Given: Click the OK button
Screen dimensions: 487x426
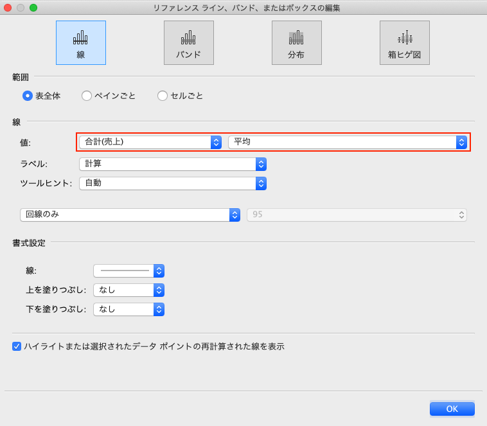Looking at the screenshot, I should (452, 409).
